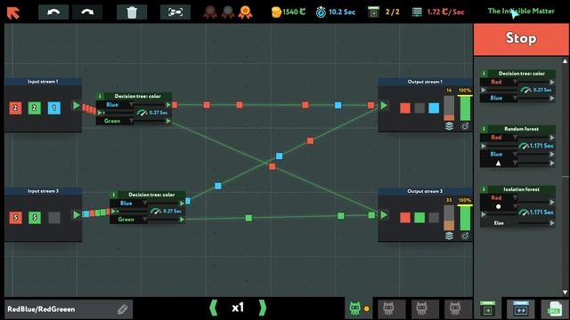Click the stack layers icon in Output stream 3

tap(449, 236)
